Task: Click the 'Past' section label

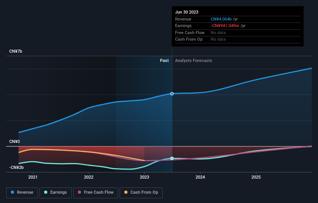Action: click(164, 61)
